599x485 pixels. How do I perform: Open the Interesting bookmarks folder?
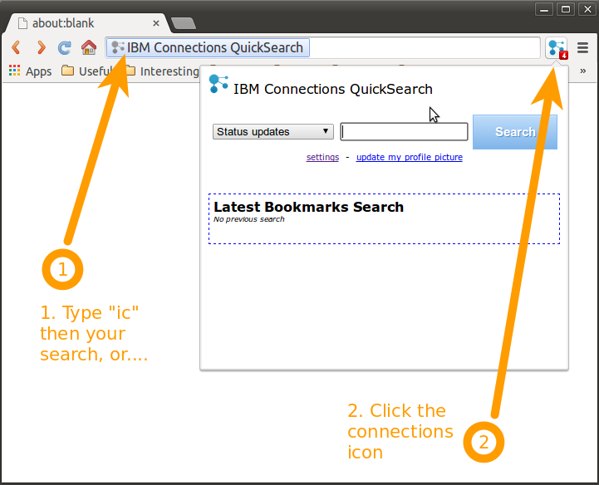(x=162, y=71)
